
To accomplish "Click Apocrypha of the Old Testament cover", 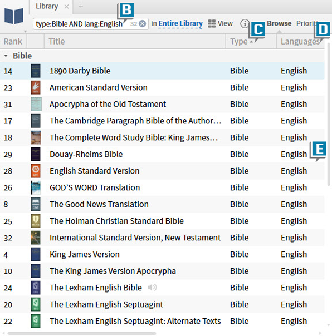I will (36, 104).
